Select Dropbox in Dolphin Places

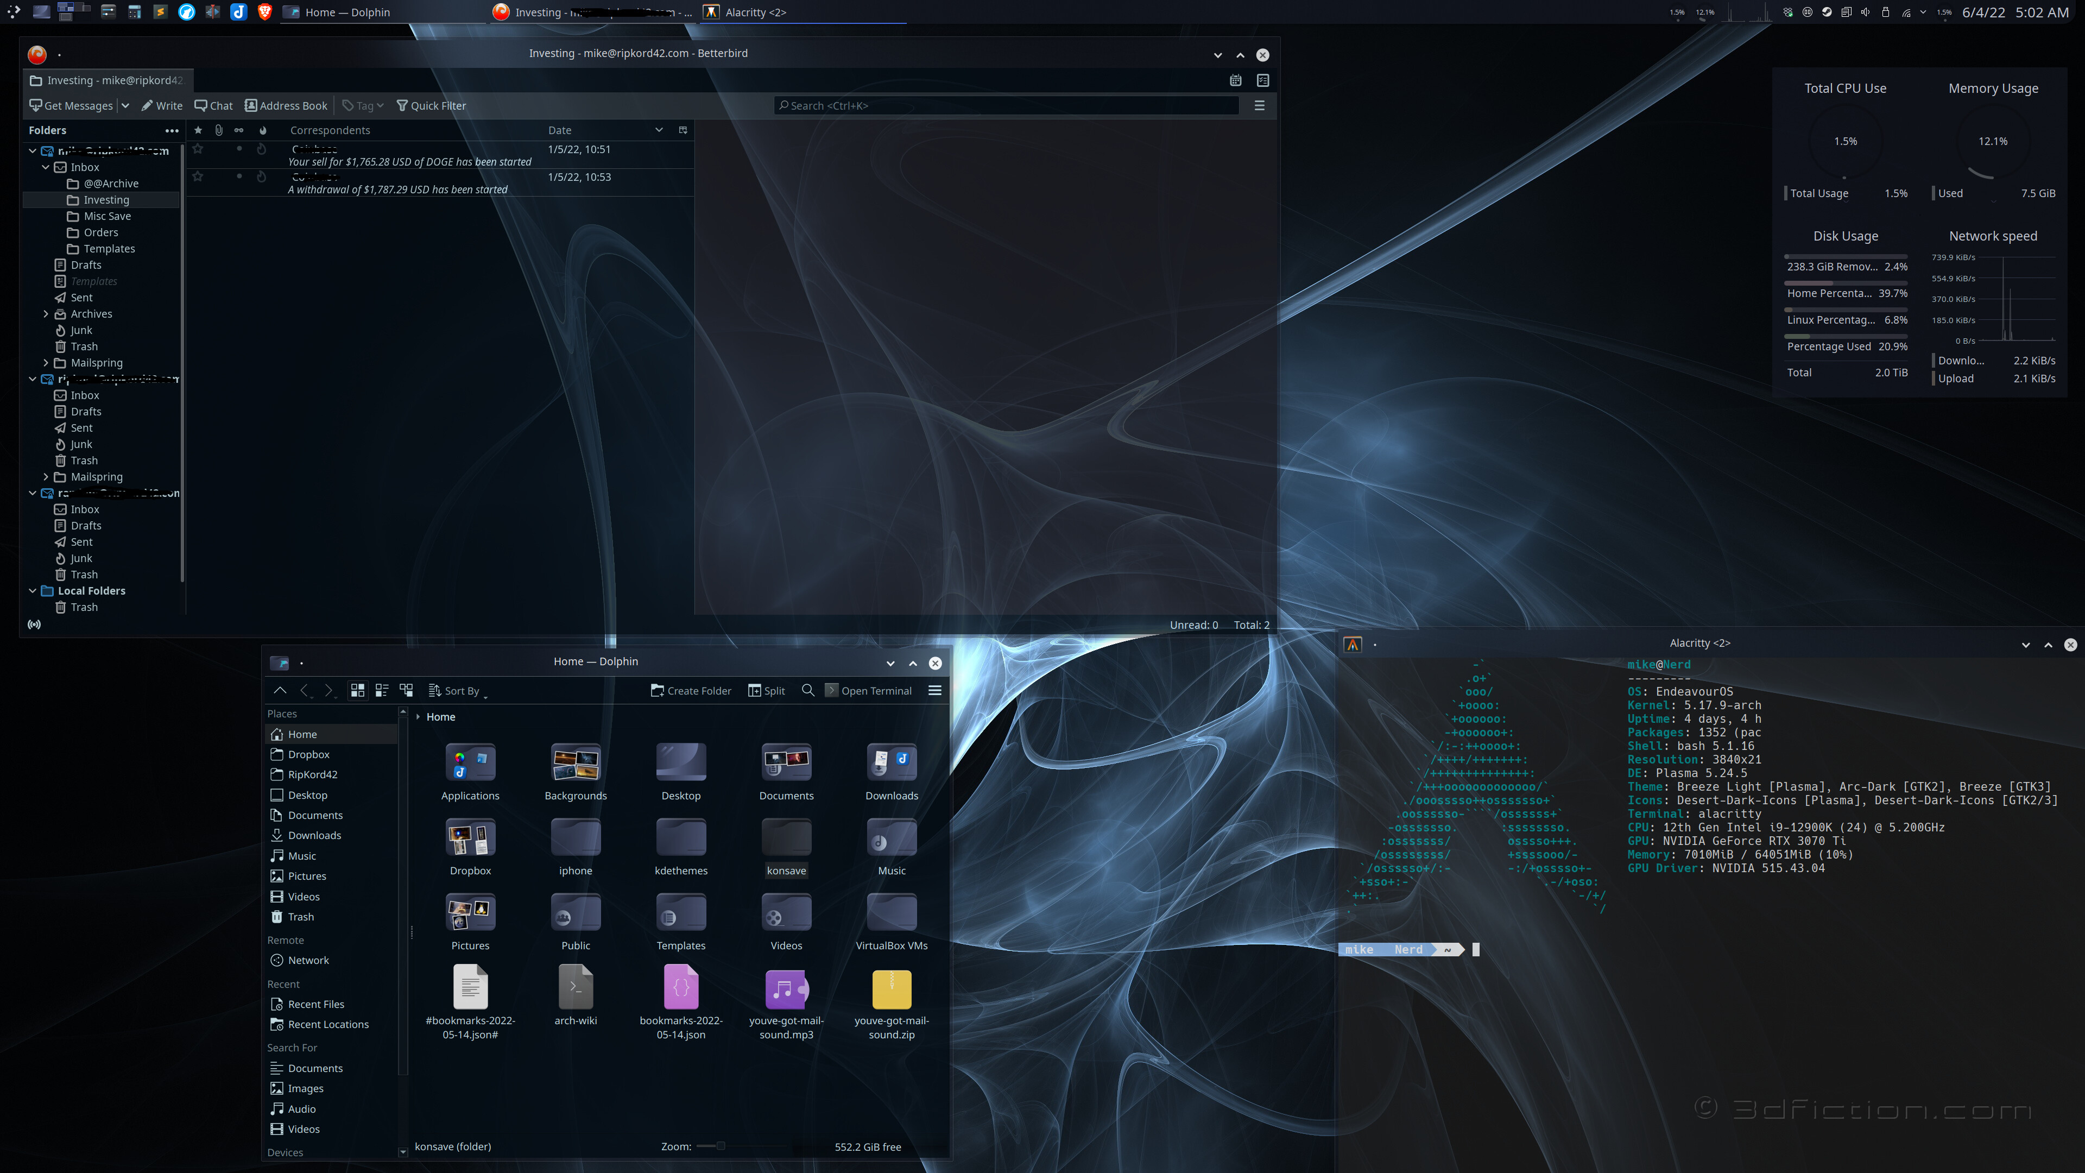point(308,754)
